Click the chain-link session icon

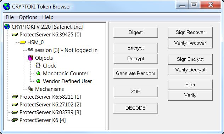[x=30, y=50]
